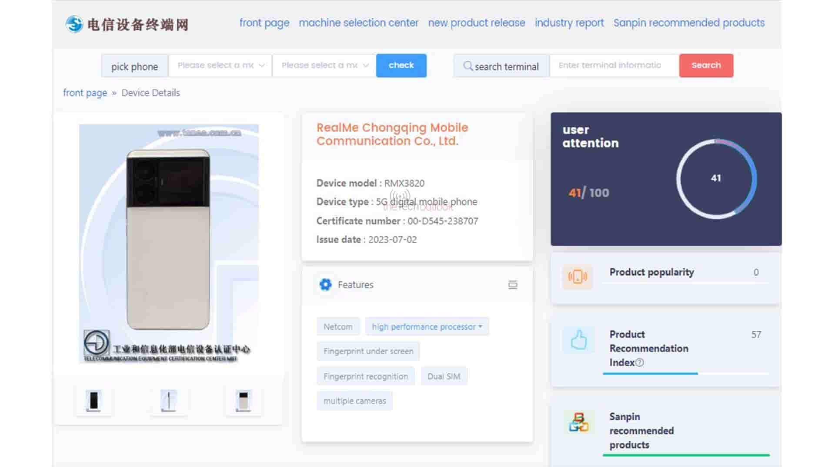
Task: Open the second phone selection dropdown
Action: (324, 66)
